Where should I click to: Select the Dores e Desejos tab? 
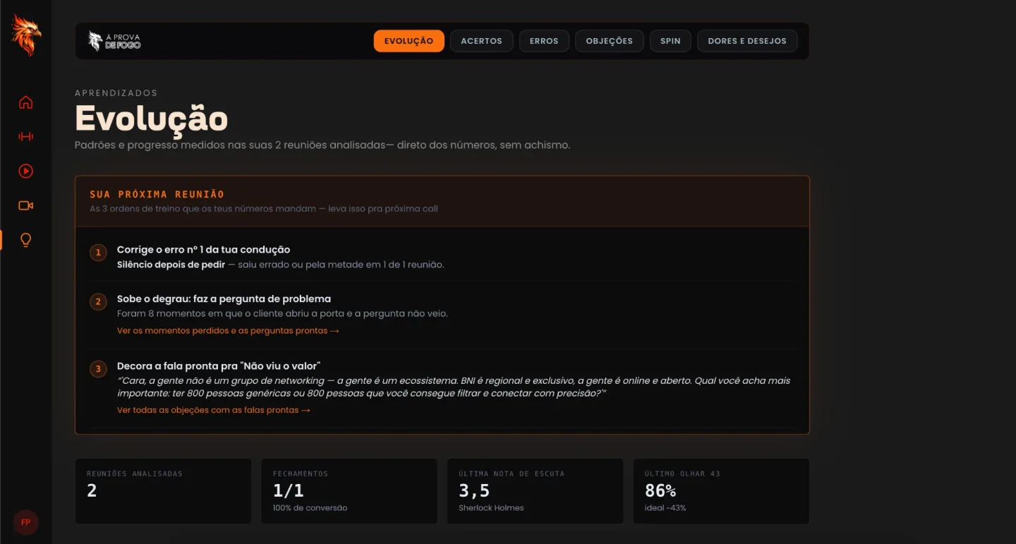click(747, 41)
